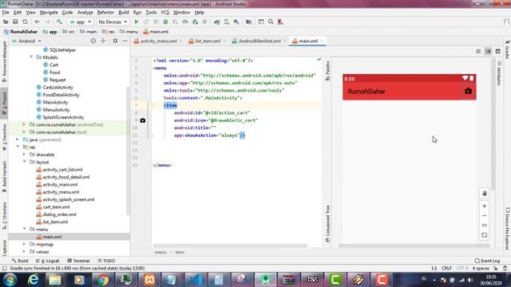Click the AVD Manager device icon
511x287 pixels.
pos(227,22)
